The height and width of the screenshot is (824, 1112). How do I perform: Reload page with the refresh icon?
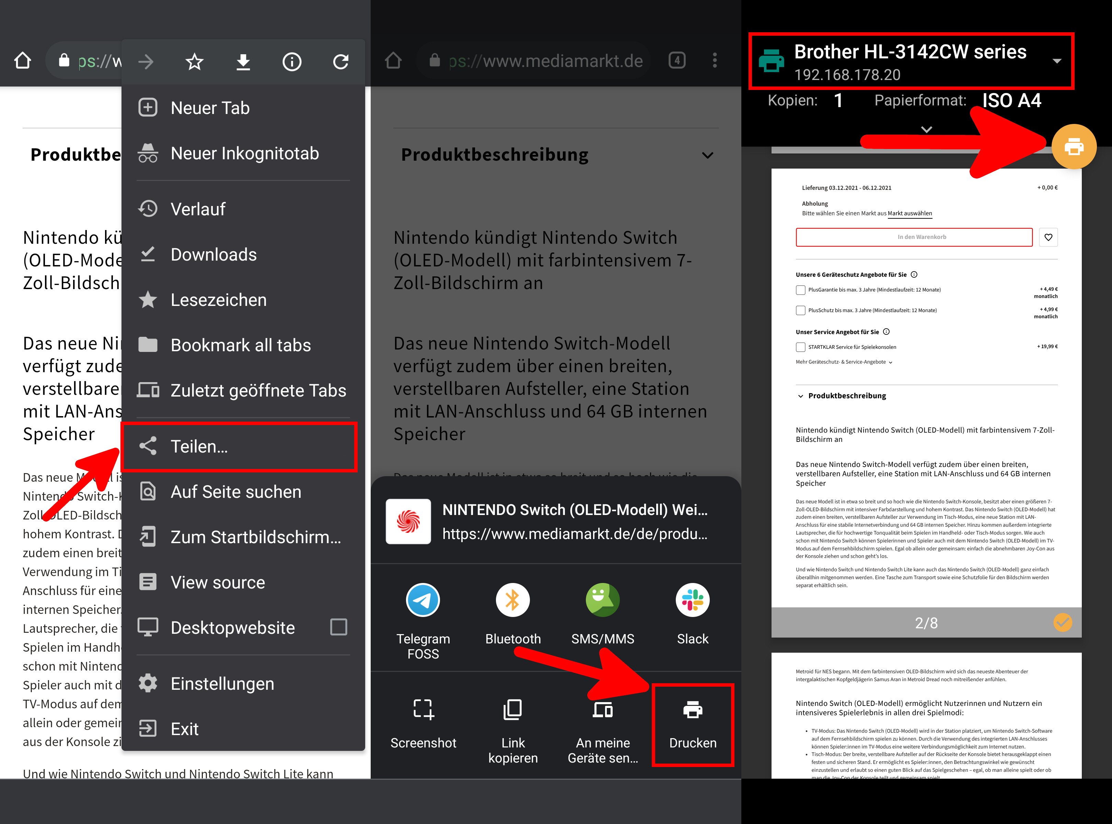click(x=341, y=62)
